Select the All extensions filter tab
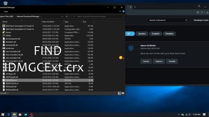209x117 pixels. click(130, 34)
